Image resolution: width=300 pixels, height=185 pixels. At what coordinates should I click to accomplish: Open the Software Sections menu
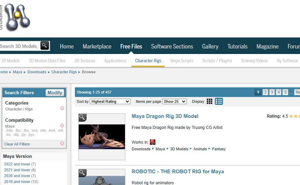click(x=172, y=46)
